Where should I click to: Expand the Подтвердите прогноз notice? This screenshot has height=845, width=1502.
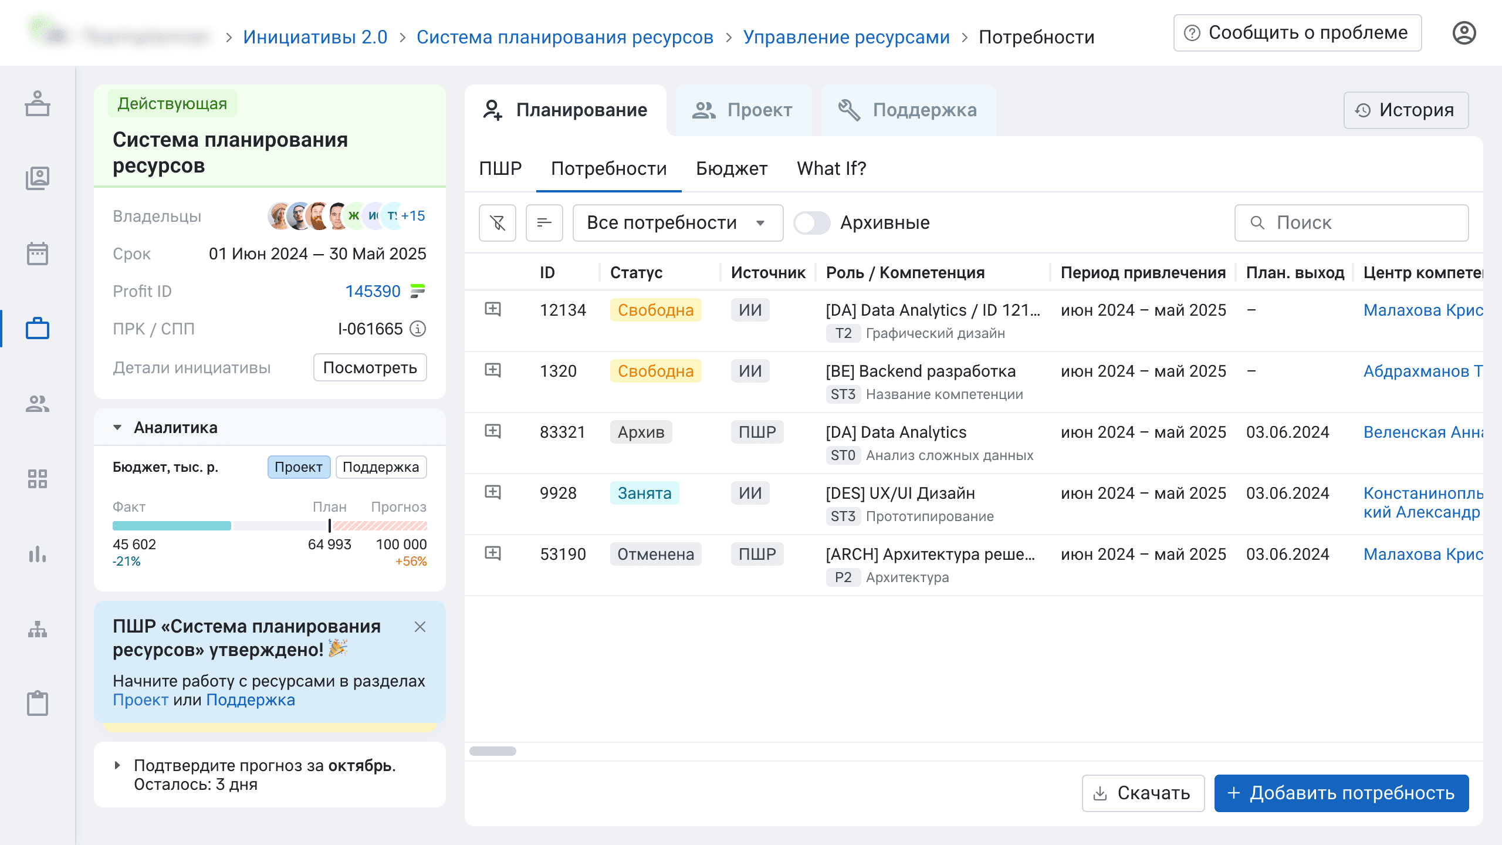click(x=117, y=765)
